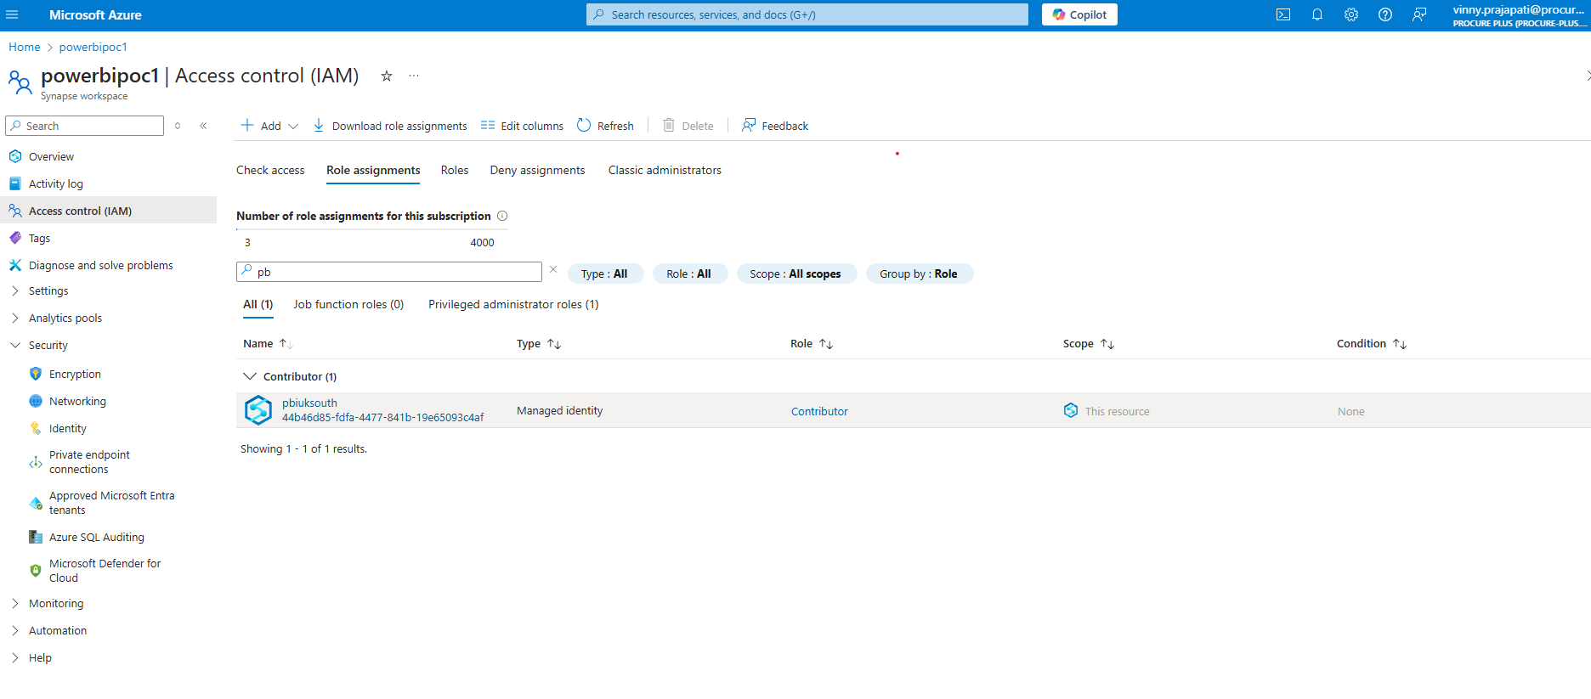This screenshot has width=1591, height=699.
Task: Open Tags blade
Action: (39, 238)
